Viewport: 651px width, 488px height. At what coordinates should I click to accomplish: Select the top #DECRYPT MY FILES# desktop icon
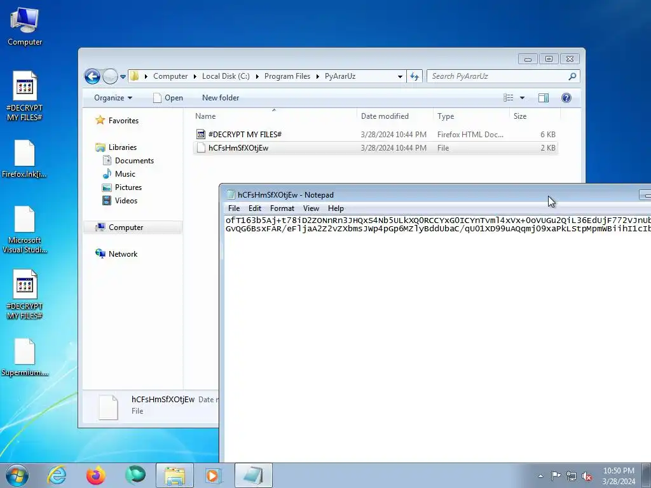(25, 97)
